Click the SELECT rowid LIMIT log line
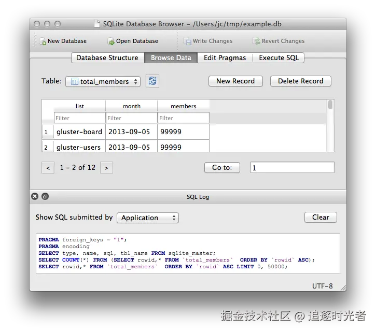376x332 pixels. click(163, 266)
